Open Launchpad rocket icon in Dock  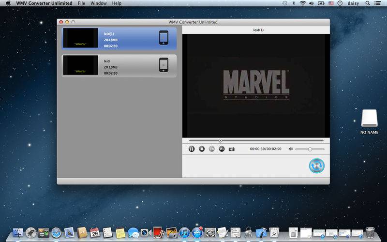pos(31,233)
